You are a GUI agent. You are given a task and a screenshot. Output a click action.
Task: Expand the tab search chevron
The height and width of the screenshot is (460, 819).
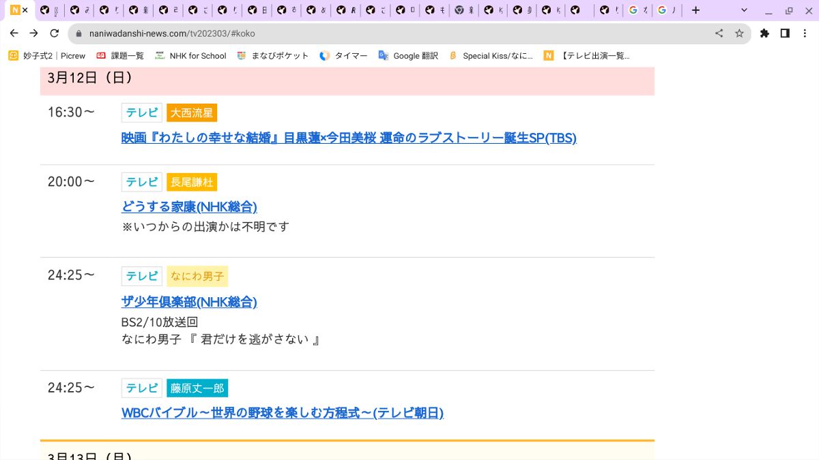point(744,10)
